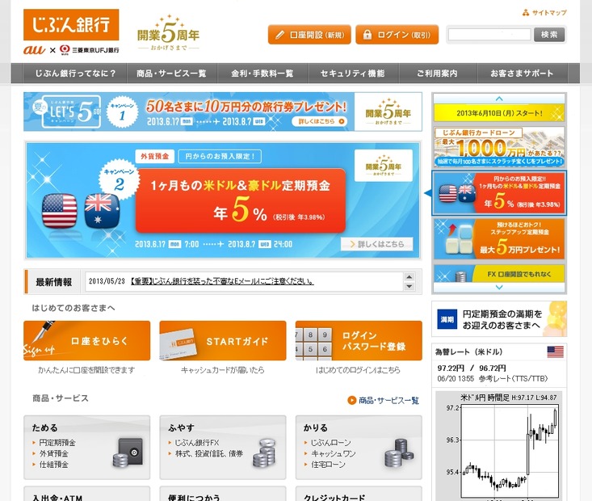Open 金利・手数料一覧 menu

tap(262, 74)
